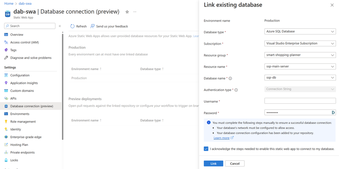
Task: Click the Authentication type info icon
Action: [236, 90]
